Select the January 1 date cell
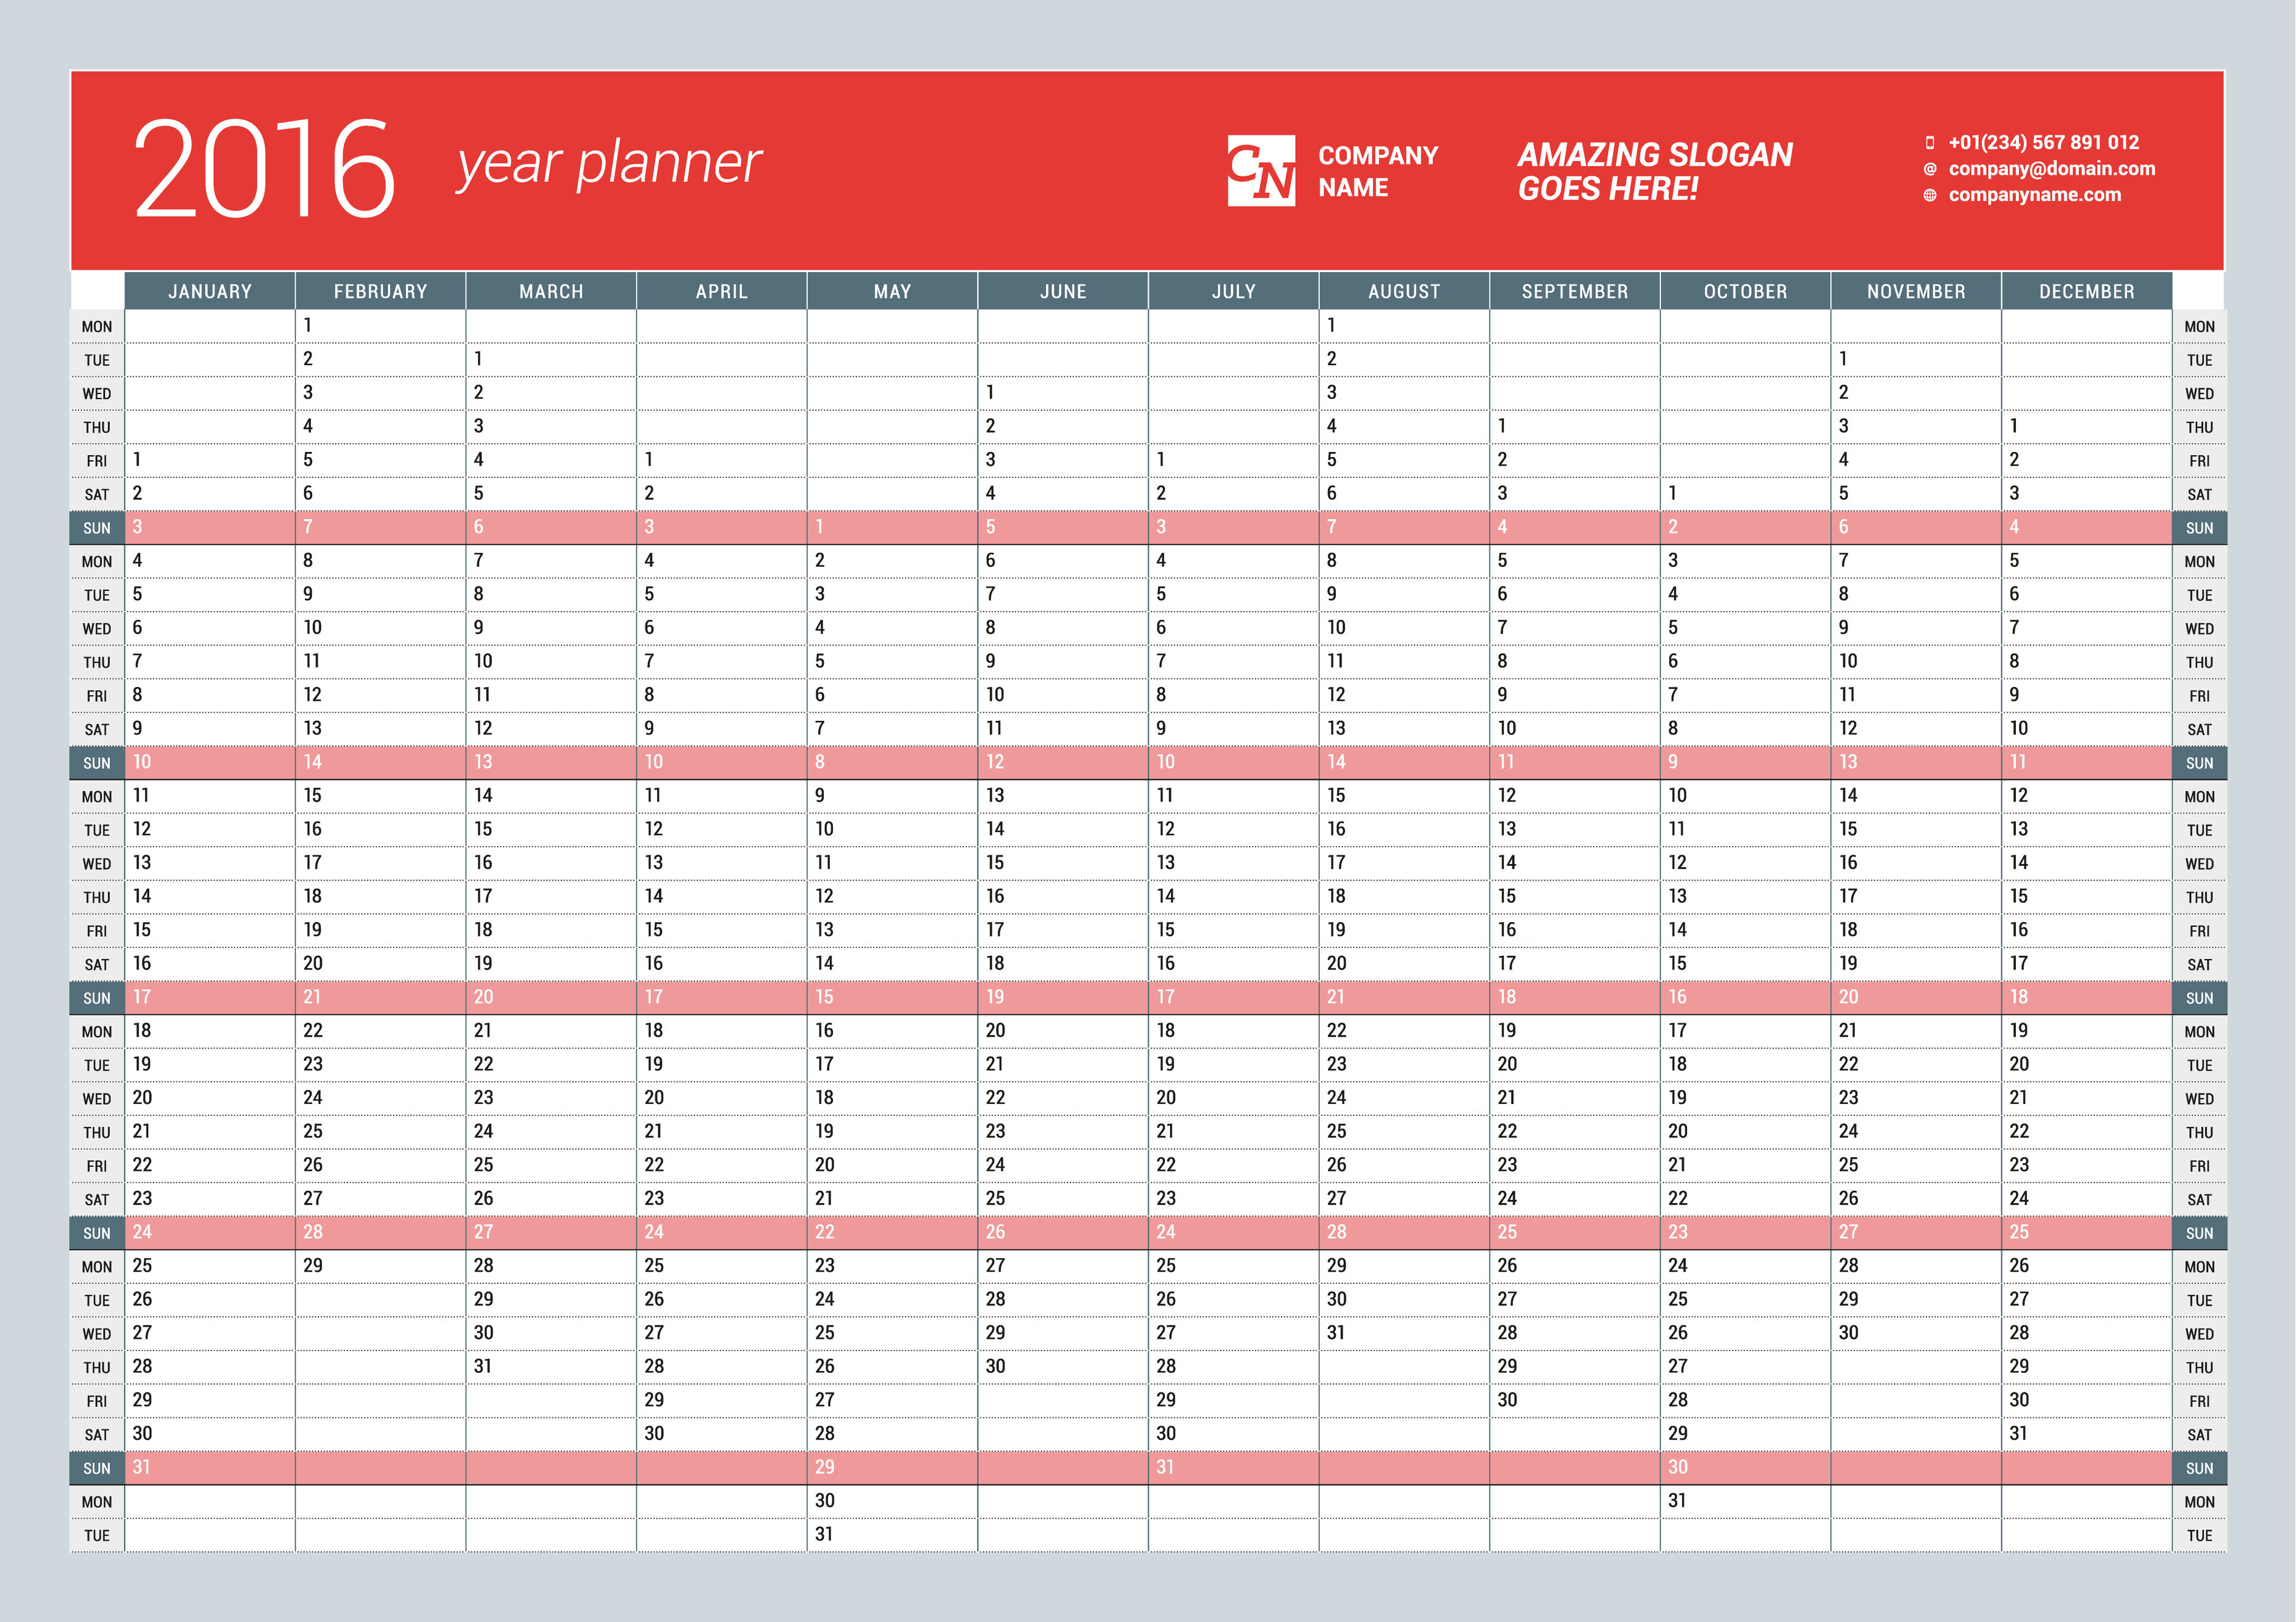The width and height of the screenshot is (2296, 1622). [210, 459]
